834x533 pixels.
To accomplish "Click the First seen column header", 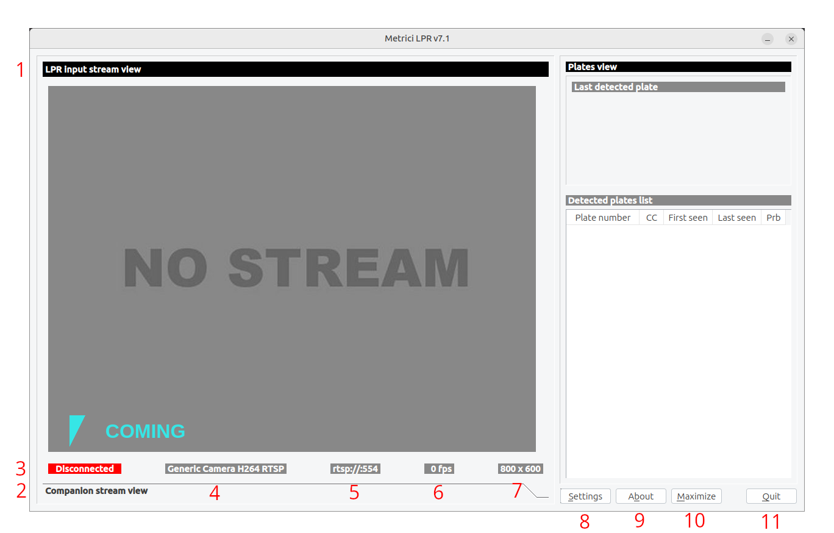I will [x=688, y=218].
